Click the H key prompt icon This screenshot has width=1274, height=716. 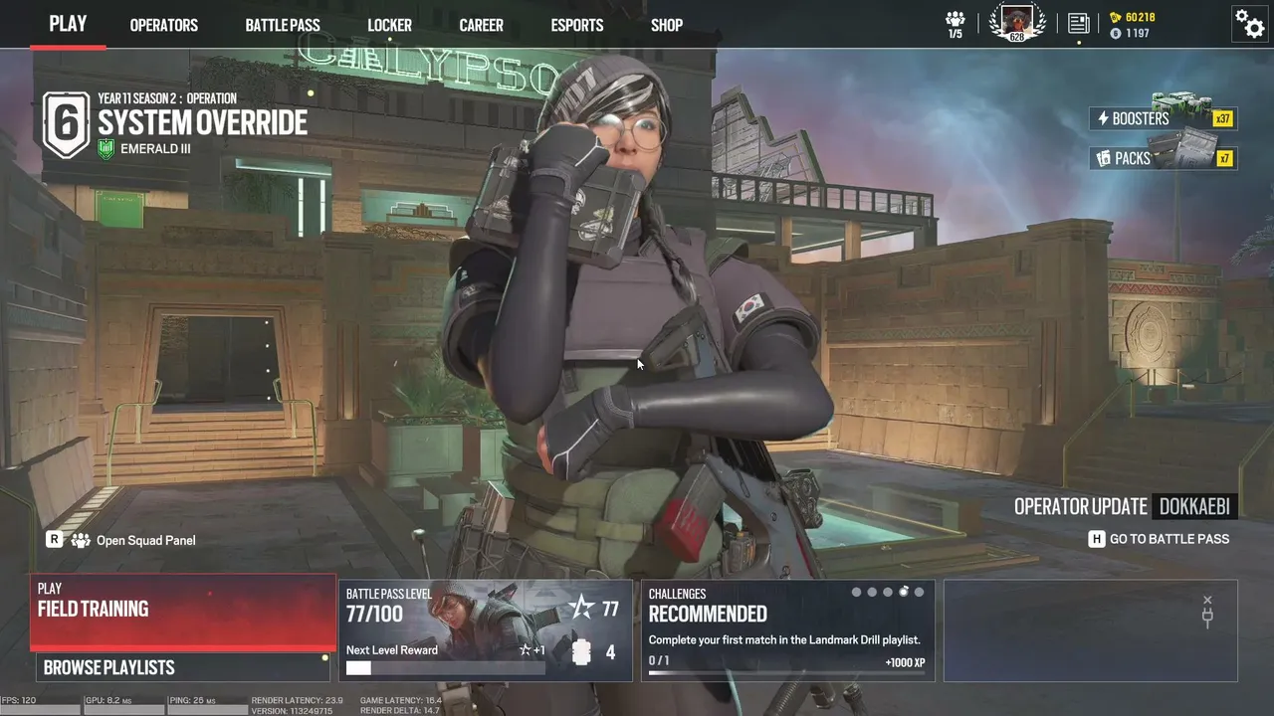point(1097,539)
